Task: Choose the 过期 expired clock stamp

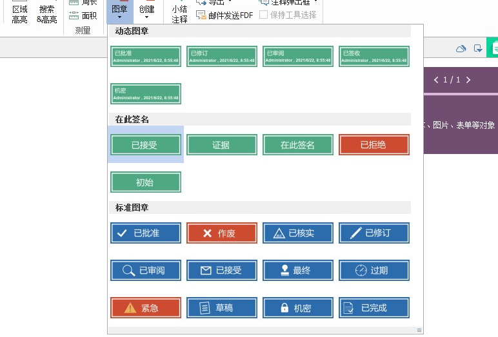Action: click(x=373, y=271)
